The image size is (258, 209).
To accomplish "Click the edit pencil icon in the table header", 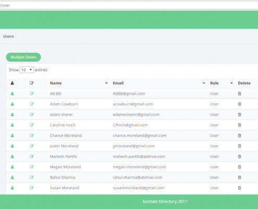I will coord(32,83).
